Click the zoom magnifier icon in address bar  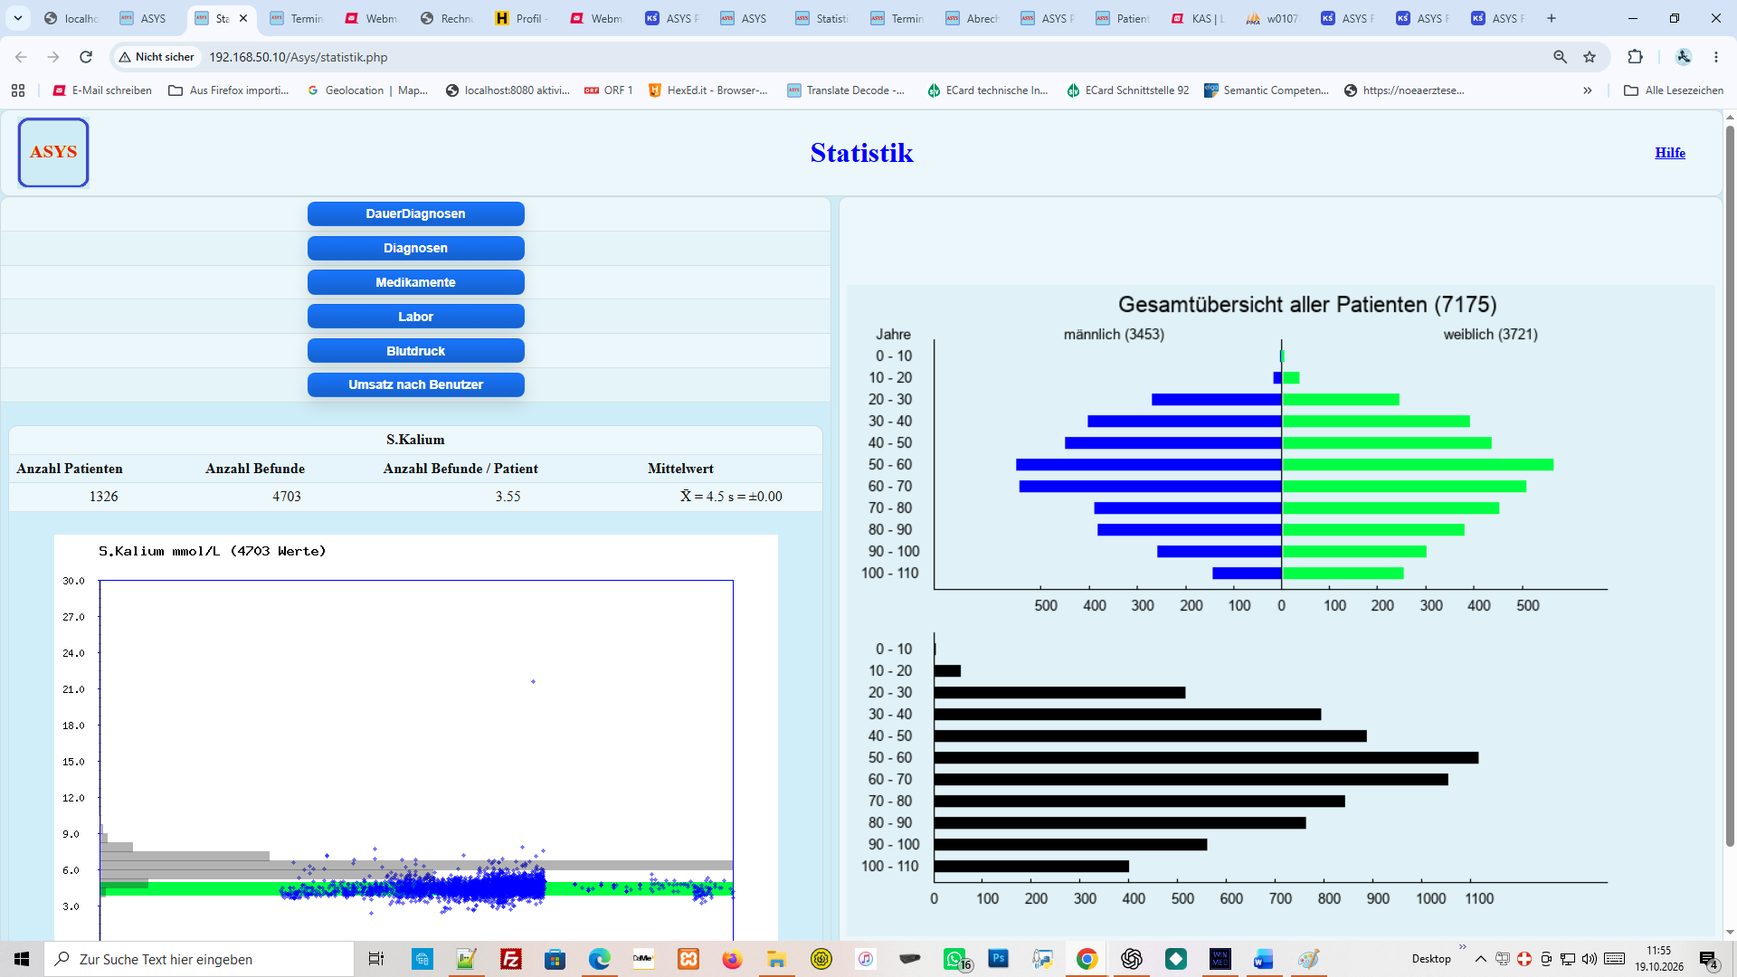coord(1560,57)
